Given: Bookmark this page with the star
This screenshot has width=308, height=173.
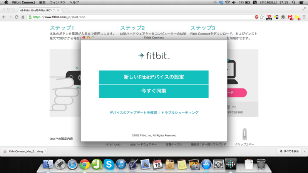Looking at the screenshot, I should pos(262,17).
